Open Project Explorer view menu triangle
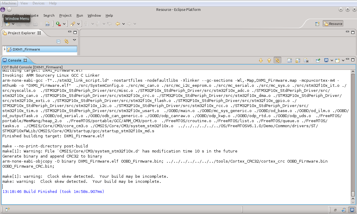Viewport: 357px width, 214px height. (74, 40)
